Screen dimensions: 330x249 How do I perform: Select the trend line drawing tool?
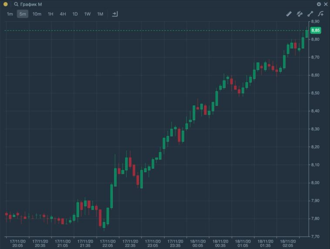click(310, 14)
